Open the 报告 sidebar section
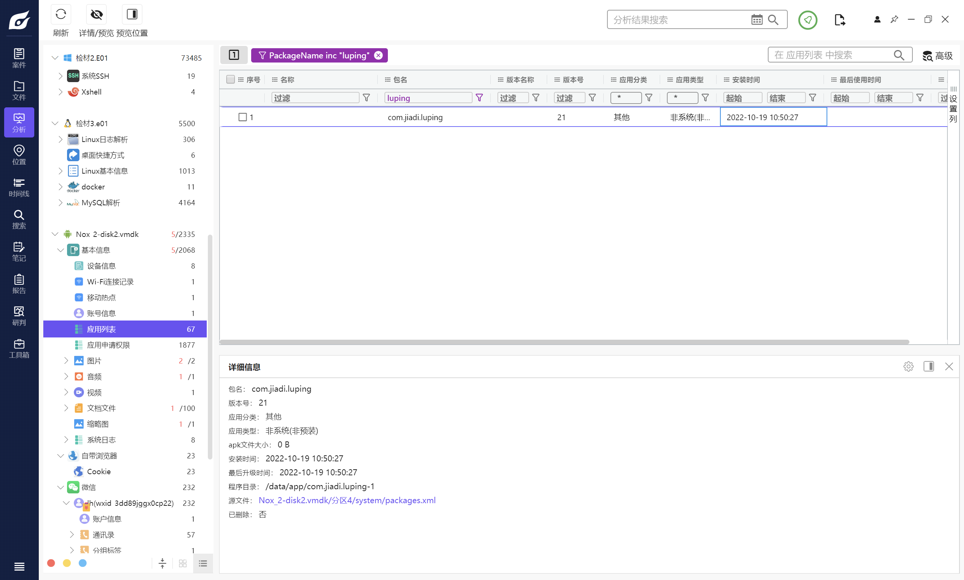The height and width of the screenshot is (580, 964). [19, 284]
